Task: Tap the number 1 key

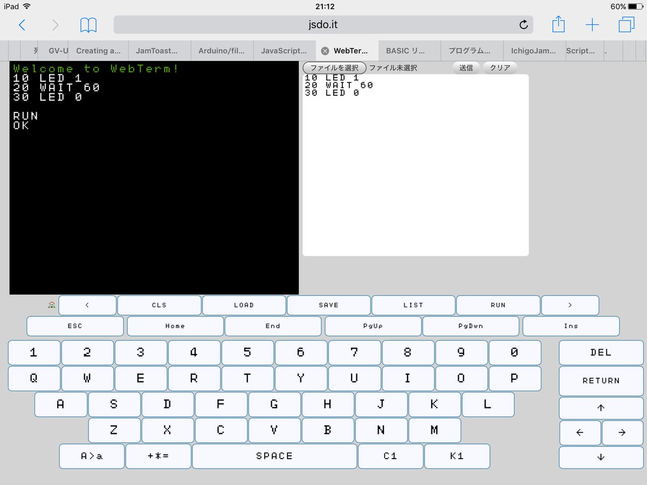Action: [x=34, y=352]
